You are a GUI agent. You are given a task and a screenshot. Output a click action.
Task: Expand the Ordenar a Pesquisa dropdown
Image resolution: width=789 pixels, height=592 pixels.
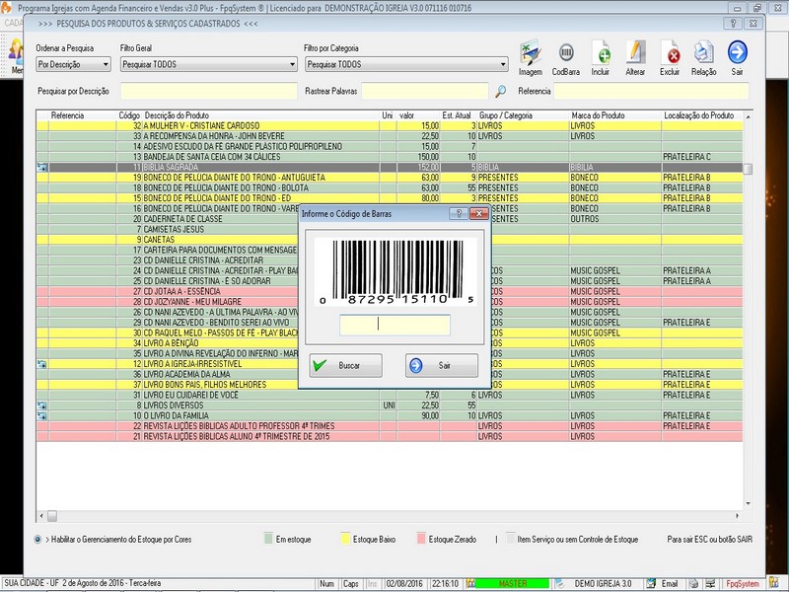pos(73,65)
